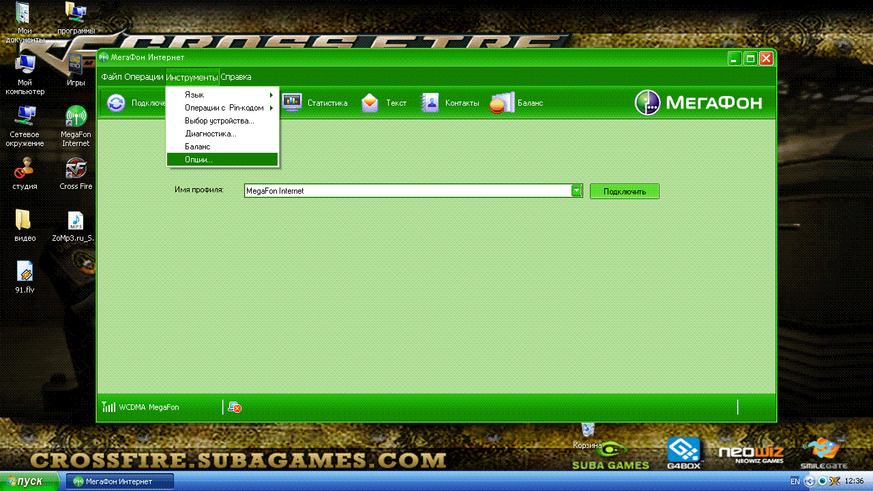The width and height of the screenshot is (873, 491).
Task: Expand the Операции с Pin-кодом submenu
Action: pos(222,108)
